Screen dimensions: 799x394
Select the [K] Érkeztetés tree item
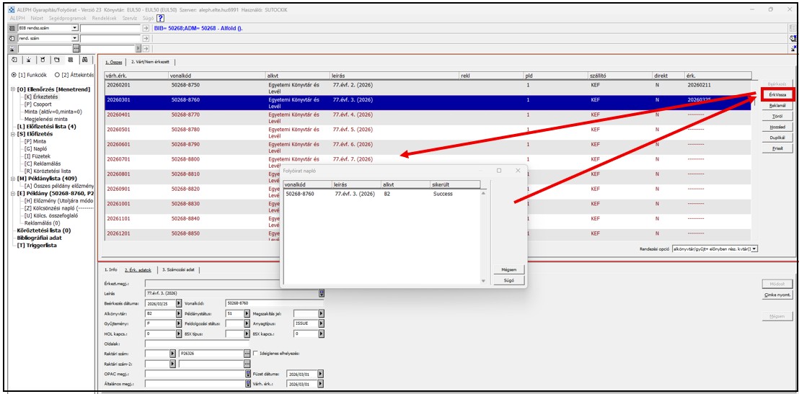click(41, 97)
